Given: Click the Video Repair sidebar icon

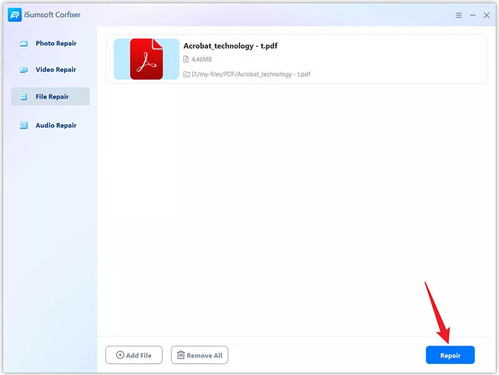Looking at the screenshot, I should coord(24,70).
